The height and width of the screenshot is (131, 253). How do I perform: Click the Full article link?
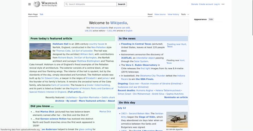76,92
